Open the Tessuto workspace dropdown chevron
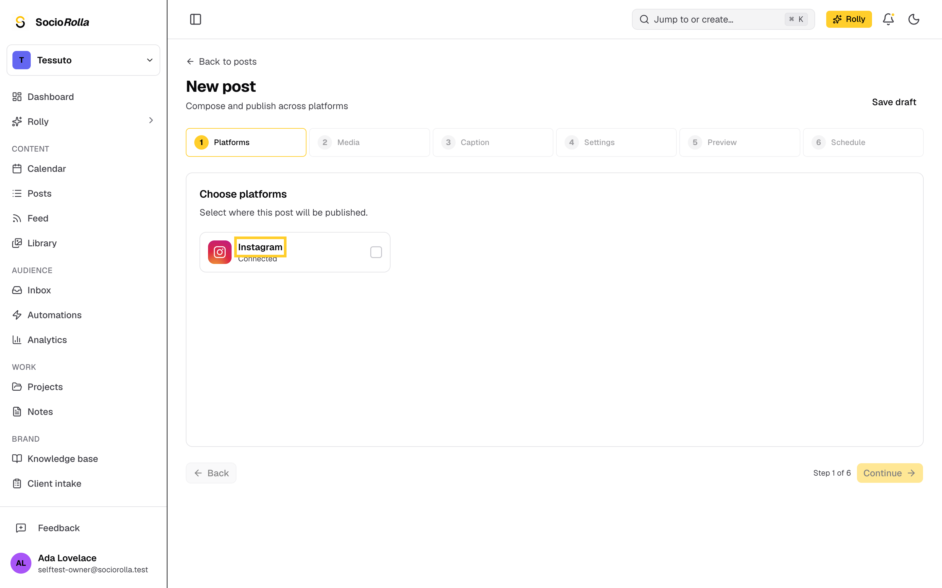This screenshot has width=942, height=588. click(x=150, y=60)
